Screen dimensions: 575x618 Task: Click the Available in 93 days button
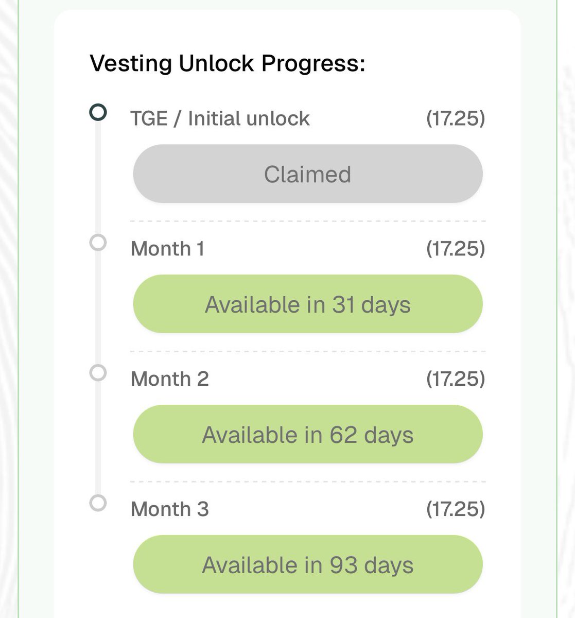click(x=308, y=565)
